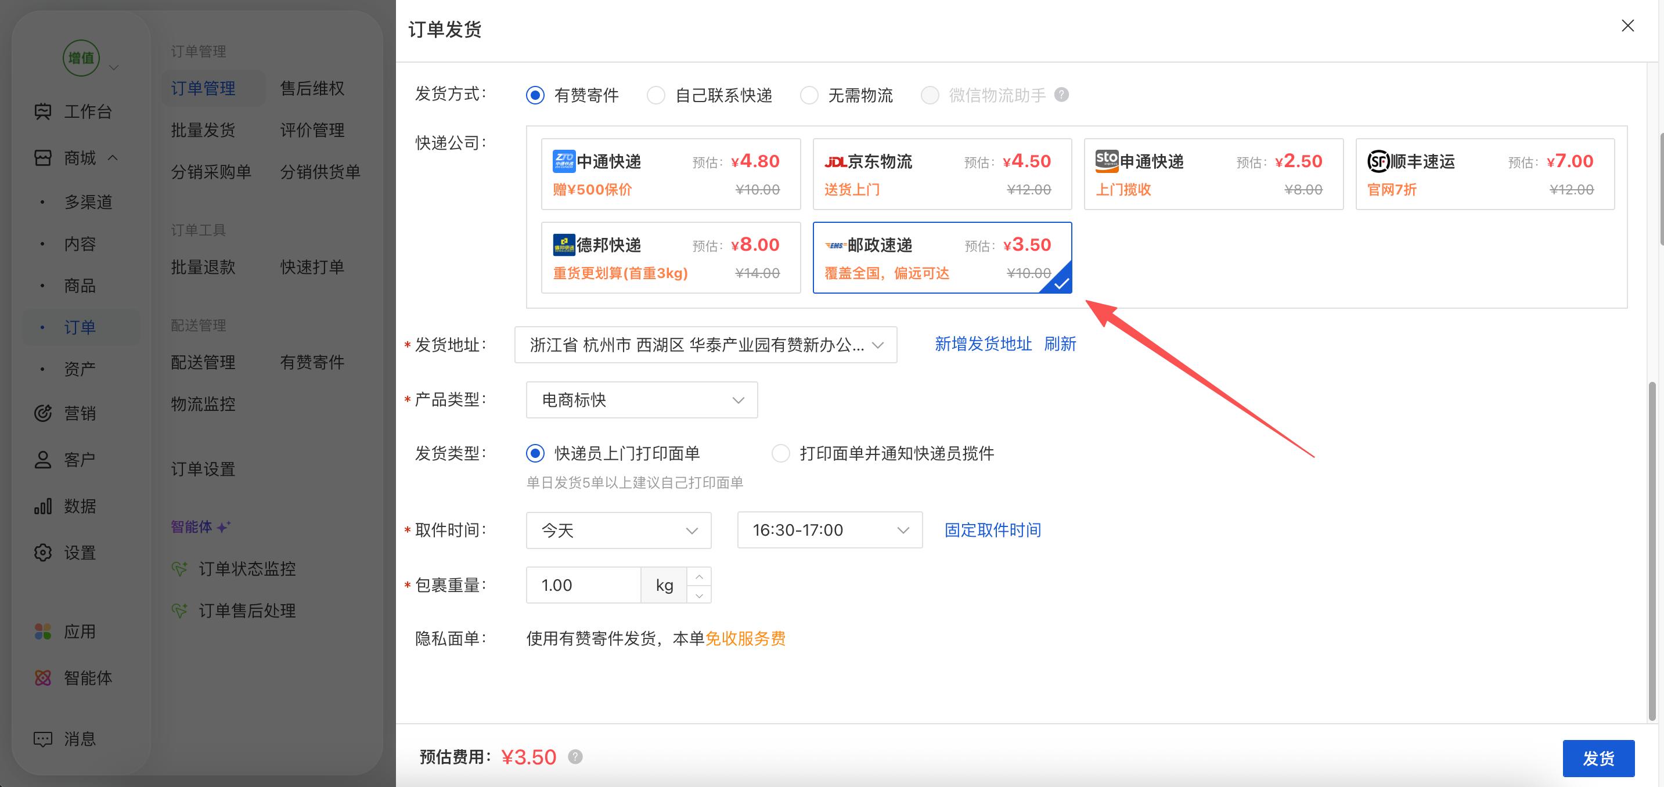The image size is (1664, 787).
Task: Click the dialog vertical scrollbar
Action: [x=1653, y=551]
